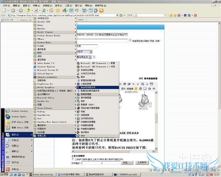Click the URL address bar field
This screenshot has height=177, width=221.
62,15
